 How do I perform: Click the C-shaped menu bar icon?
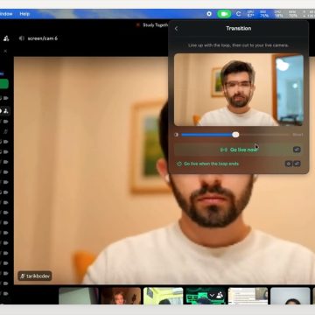point(238,14)
